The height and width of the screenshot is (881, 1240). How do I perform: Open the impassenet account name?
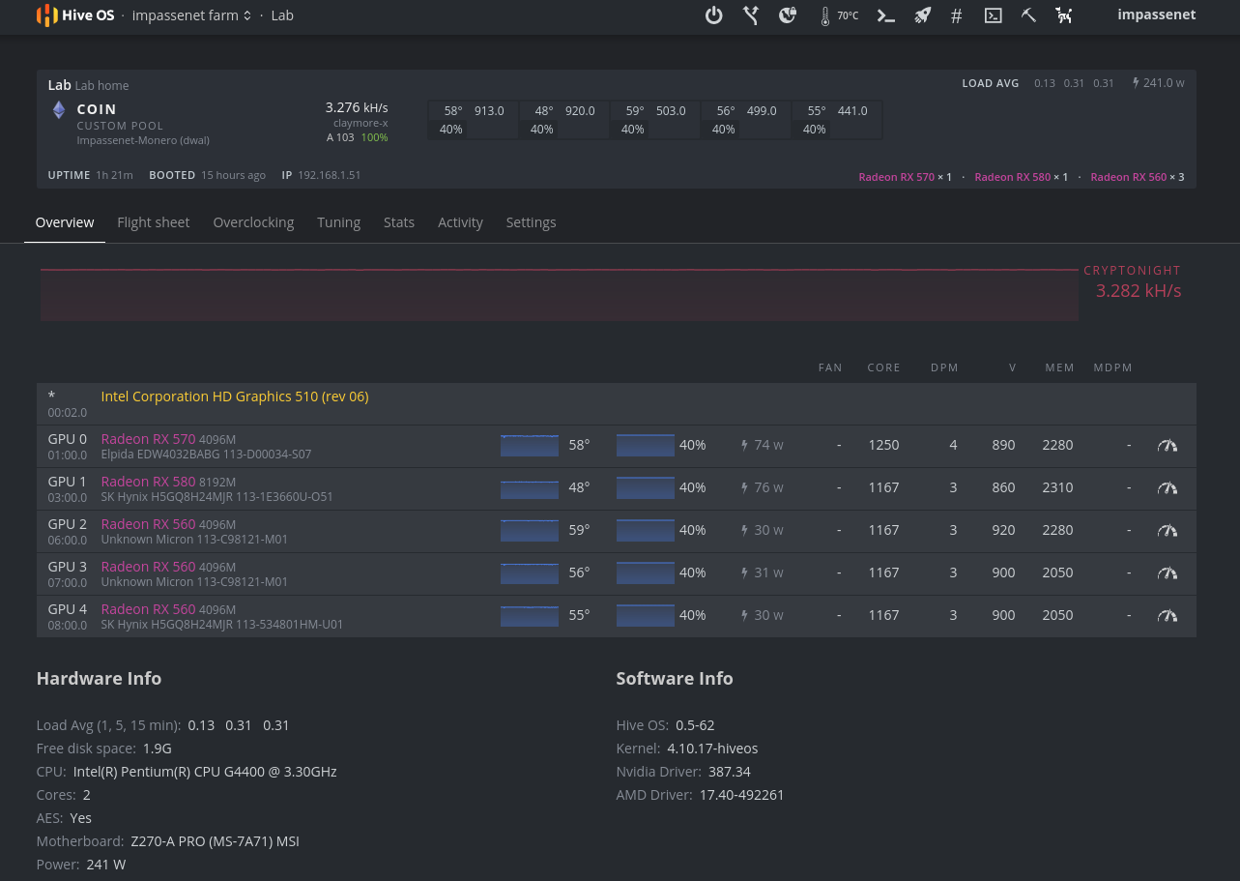pos(1156,15)
